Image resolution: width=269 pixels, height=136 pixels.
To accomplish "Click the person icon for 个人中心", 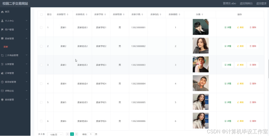I will click(2, 21).
